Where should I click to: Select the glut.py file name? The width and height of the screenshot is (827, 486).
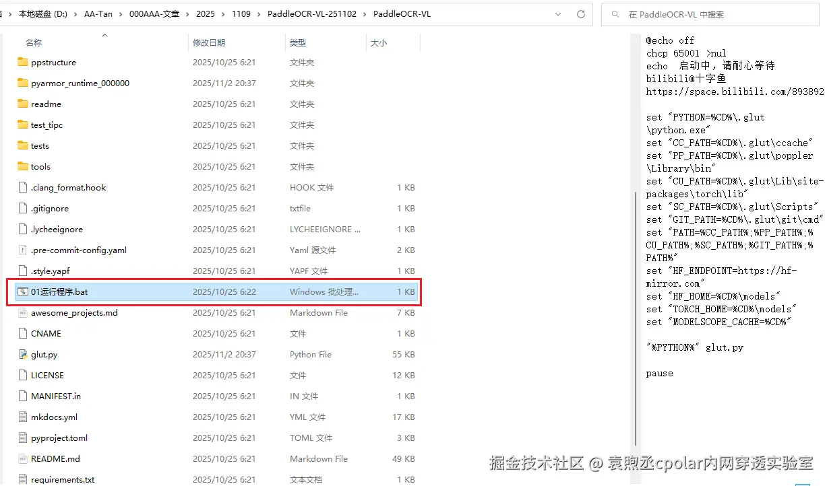point(44,355)
